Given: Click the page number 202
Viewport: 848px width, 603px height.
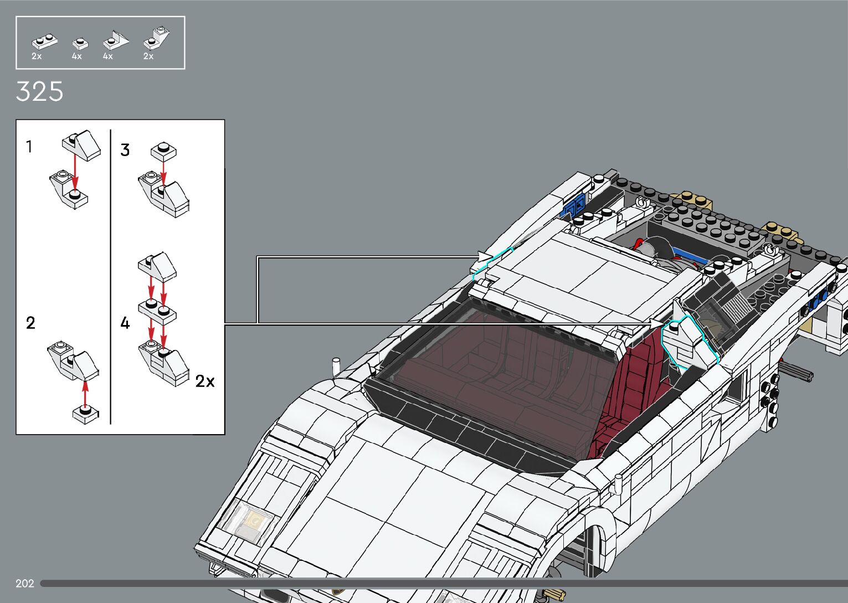Looking at the screenshot, I should tap(25, 583).
